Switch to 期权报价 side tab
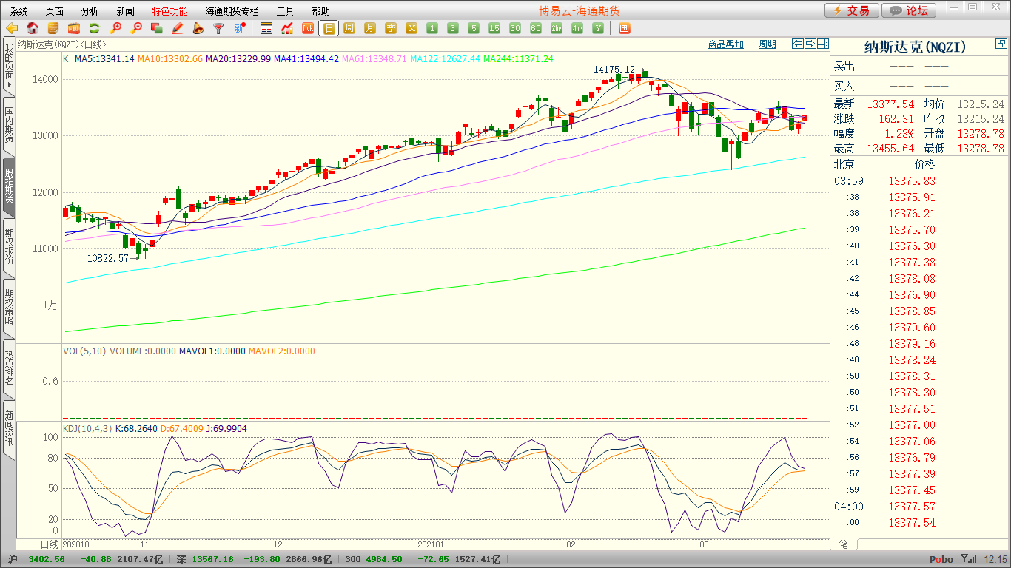Viewport: 1011px width, 568px height. tap(9, 247)
